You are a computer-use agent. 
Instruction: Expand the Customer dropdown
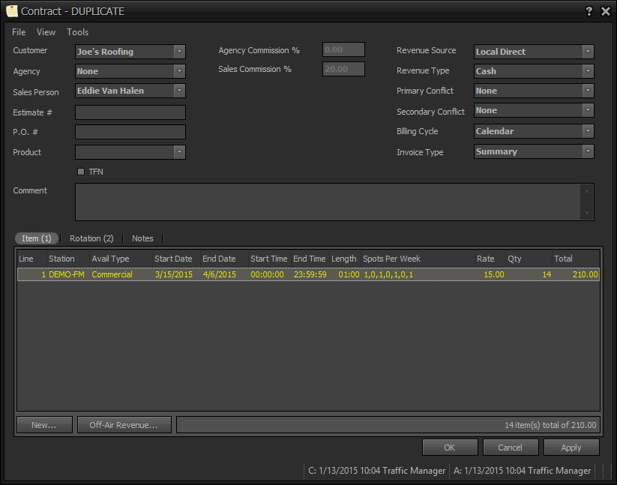point(179,52)
